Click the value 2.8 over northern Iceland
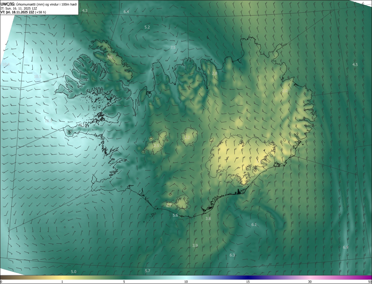 (x=214, y=73)
